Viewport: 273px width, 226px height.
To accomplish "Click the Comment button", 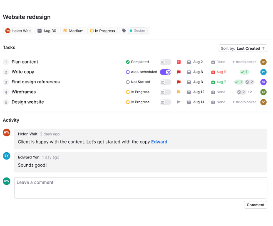I will pos(255,205).
